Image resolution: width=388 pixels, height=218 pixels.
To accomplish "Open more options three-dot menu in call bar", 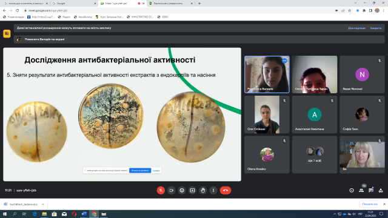I will [213, 190].
